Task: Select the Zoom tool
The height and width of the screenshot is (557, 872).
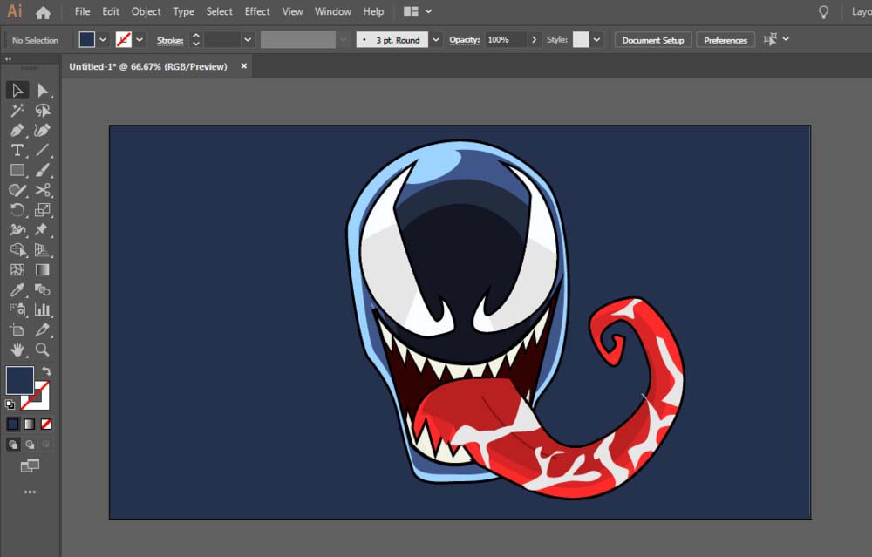Action: point(43,350)
